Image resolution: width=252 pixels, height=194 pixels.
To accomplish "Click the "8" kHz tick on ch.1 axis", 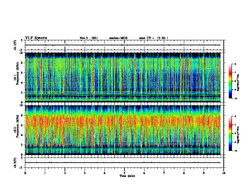I will pyautogui.click(x=22, y=63).
